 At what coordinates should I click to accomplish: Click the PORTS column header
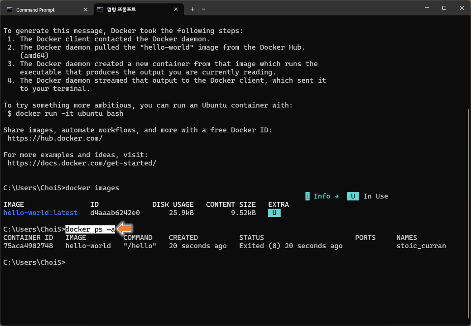pos(365,238)
